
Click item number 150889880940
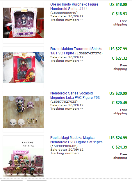point(64,13)
